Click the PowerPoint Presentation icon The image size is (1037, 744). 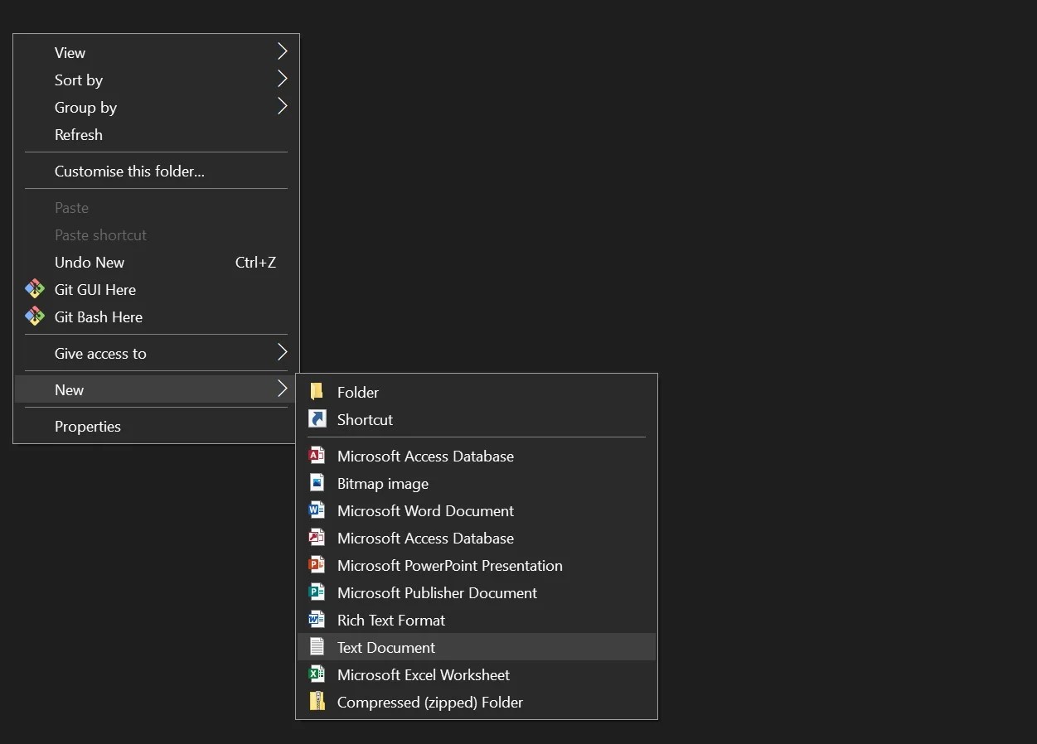pyautogui.click(x=317, y=565)
